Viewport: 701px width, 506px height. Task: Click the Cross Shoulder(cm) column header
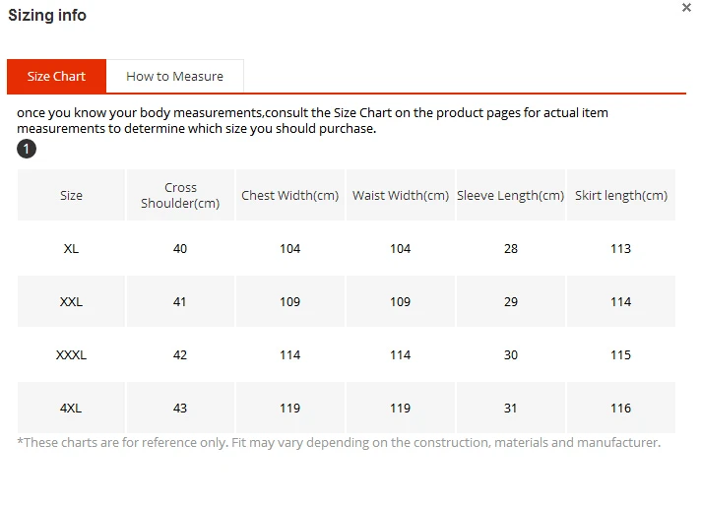pos(180,195)
